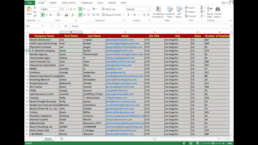The height and width of the screenshot is (145, 258).
Task: Apply Comma Style format
Action: (138, 15)
